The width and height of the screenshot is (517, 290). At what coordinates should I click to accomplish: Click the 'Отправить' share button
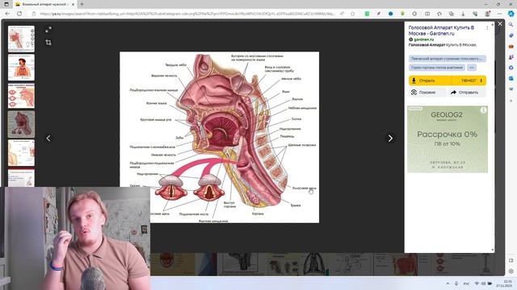[x=467, y=93]
